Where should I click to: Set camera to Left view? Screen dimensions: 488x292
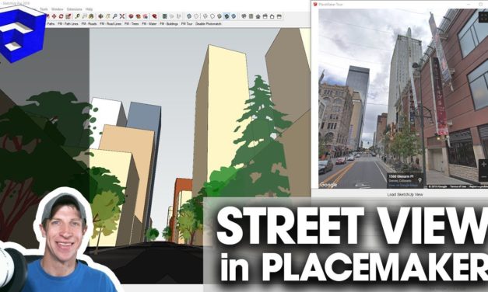point(279,16)
